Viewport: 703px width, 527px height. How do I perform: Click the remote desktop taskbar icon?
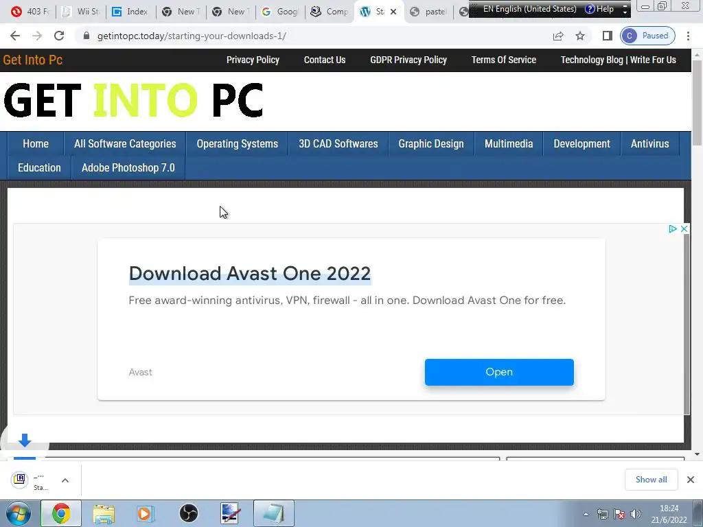coord(231,513)
